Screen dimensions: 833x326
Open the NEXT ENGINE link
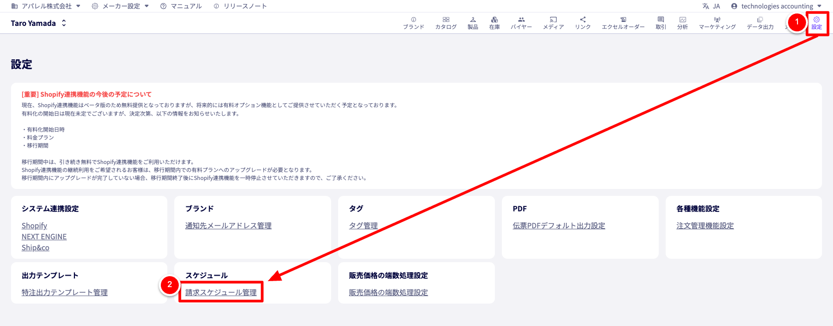pyautogui.click(x=44, y=237)
